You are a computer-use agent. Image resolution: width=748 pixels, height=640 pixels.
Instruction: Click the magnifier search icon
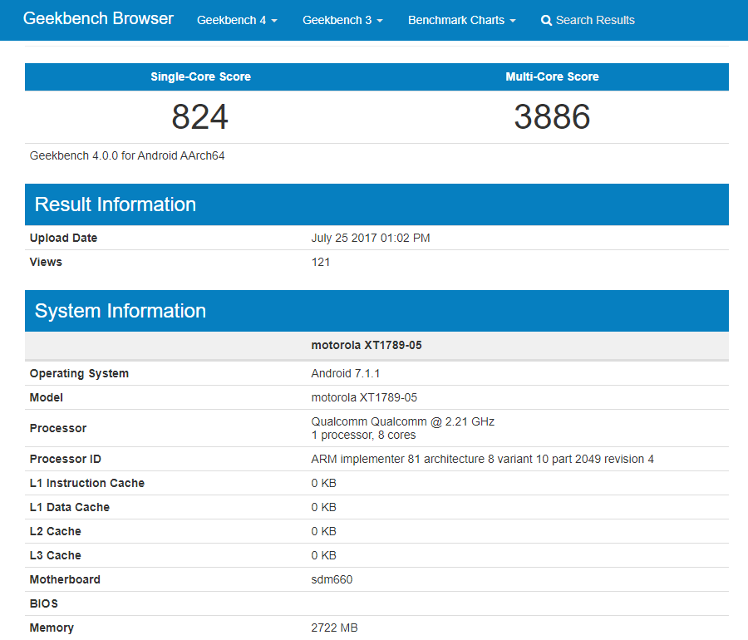546,21
